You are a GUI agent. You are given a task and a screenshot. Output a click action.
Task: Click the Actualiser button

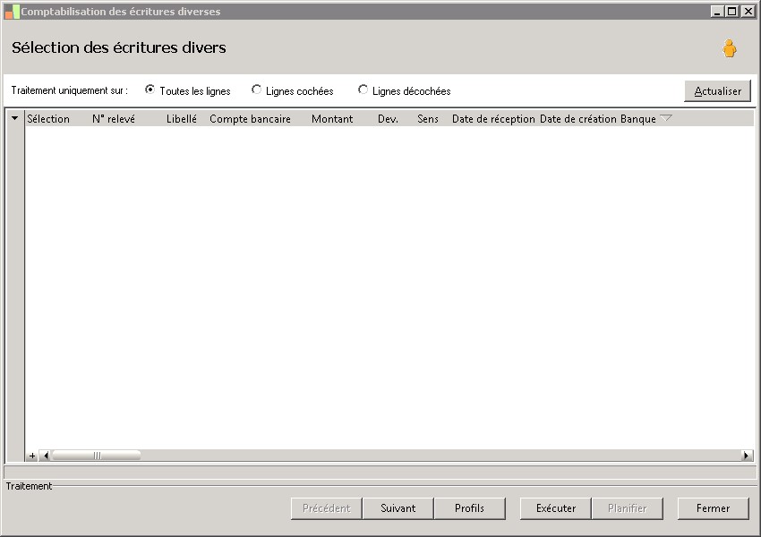point(717,90)
